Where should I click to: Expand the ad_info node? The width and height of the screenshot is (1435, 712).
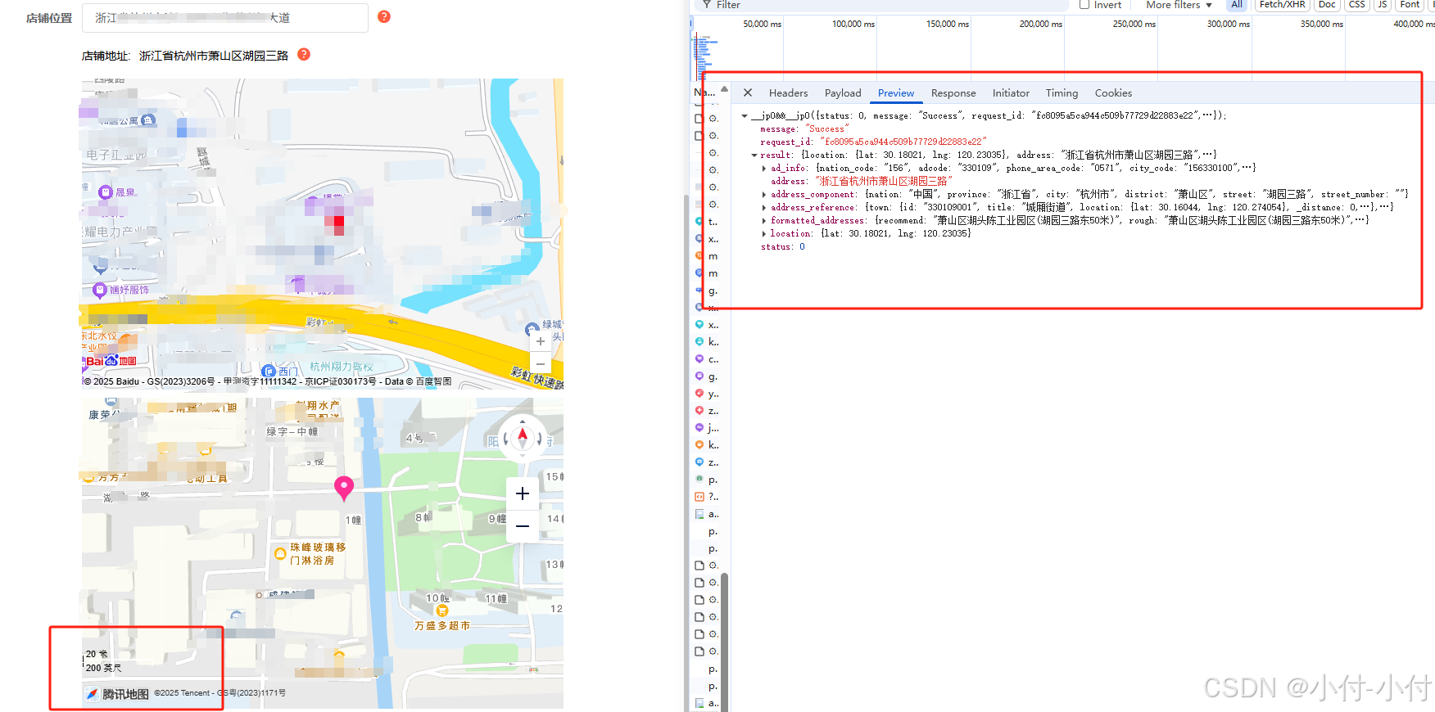pos(764,169)
